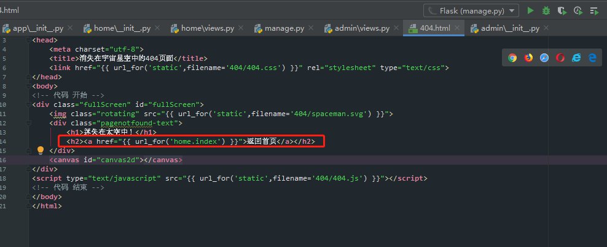This screenshot has height=247, width=607.
Task: Switch to the manage.py tab
Action: tap(284, 28)
